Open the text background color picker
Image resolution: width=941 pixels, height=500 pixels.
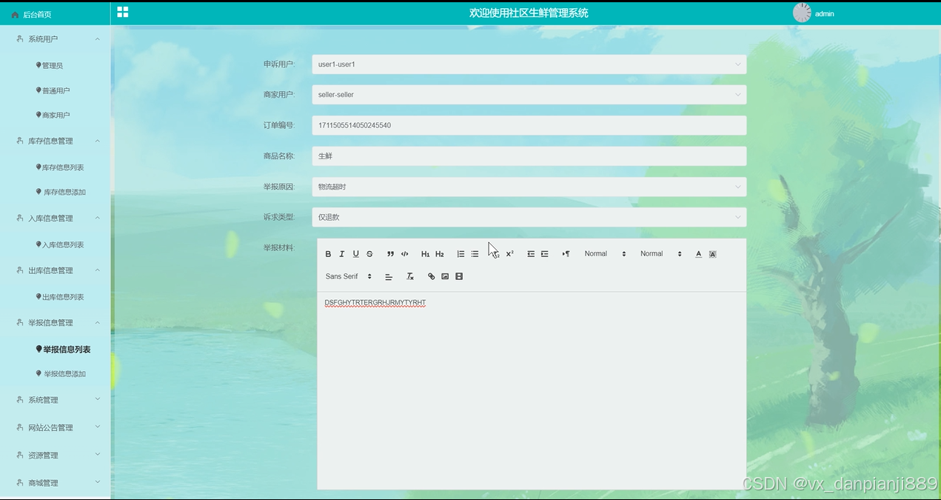tap(712, 254)
